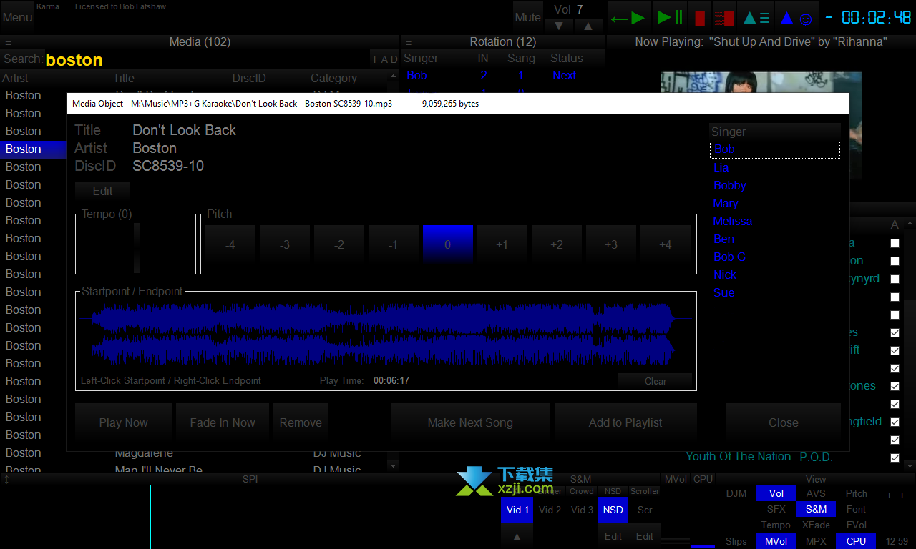This screenshot has height=549, width=916.
Task: Enable the DJM view option
Action: (x=736, y=493)
